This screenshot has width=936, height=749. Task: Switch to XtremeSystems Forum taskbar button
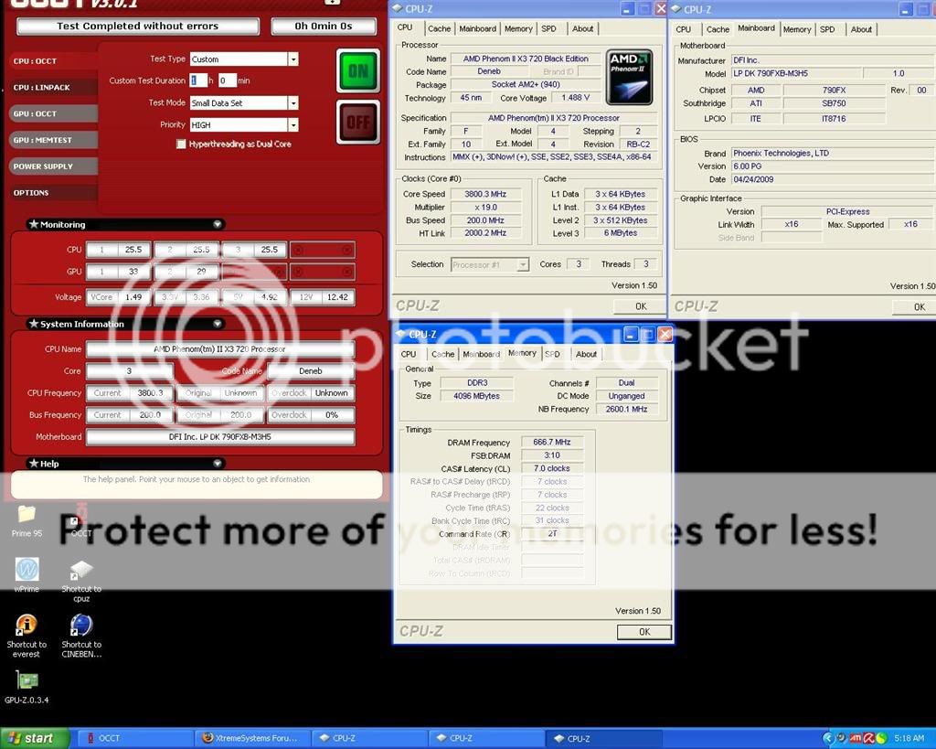(254, 738)
